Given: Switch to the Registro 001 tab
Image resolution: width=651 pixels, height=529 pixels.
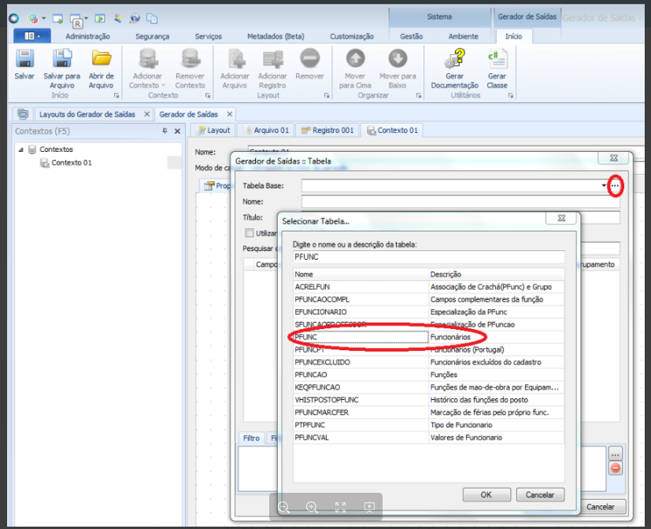Looking at the screenshot, I should click(x=327, y=131).
